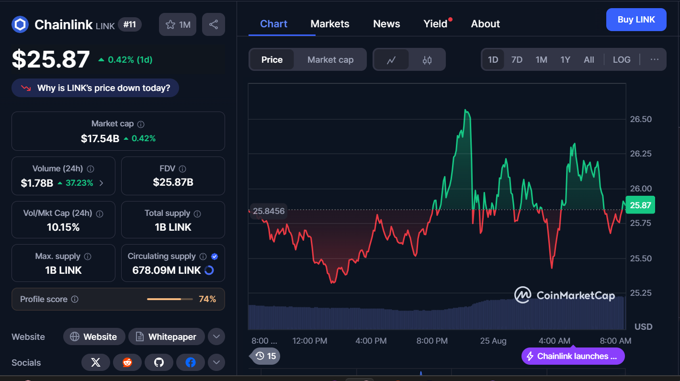Select the 1D time range
The image size is (680, 381).
click(x=493, y=60)
